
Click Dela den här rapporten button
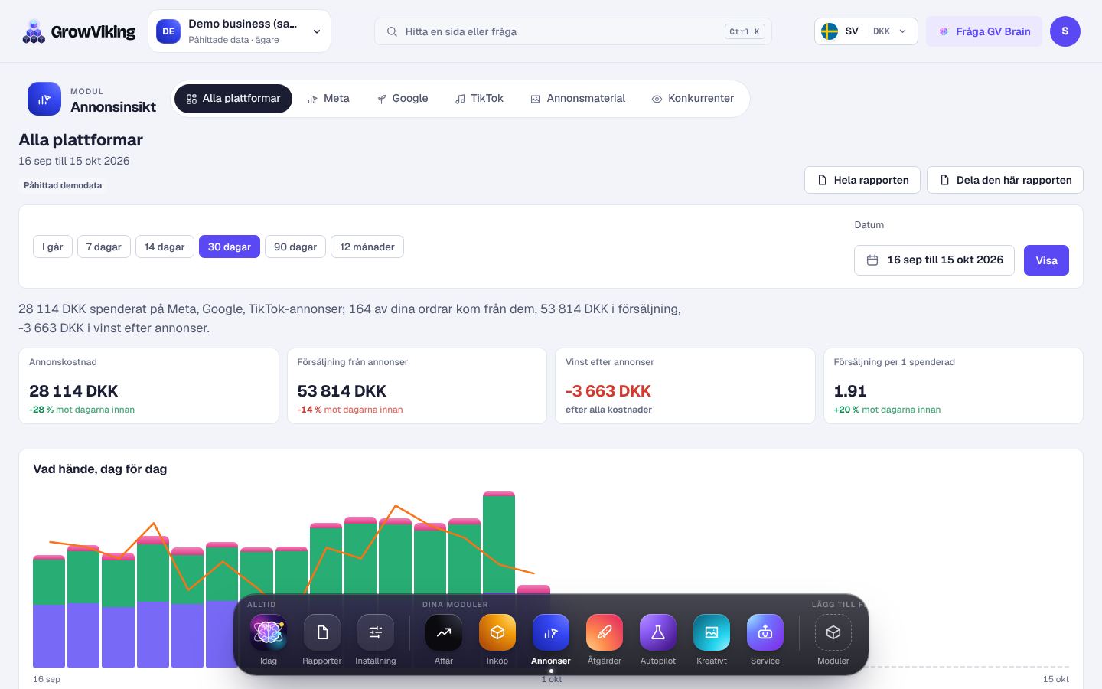(1005, 180)
